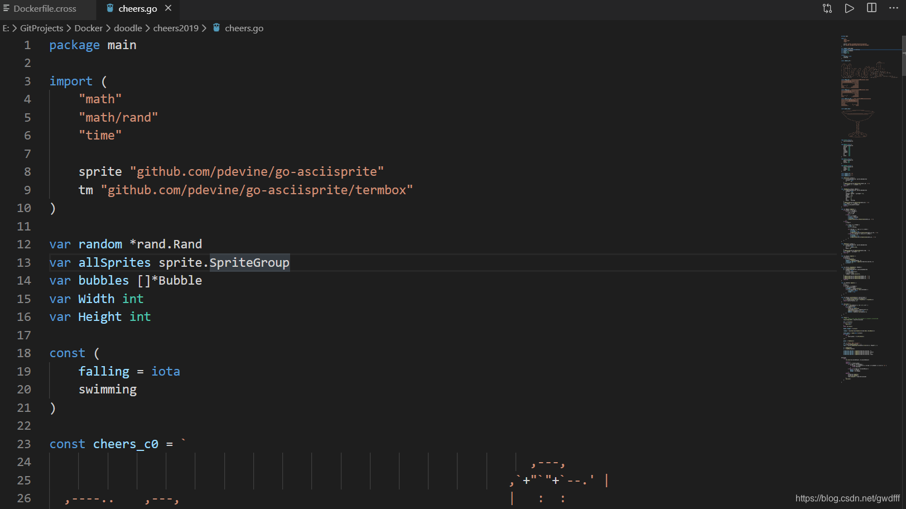The width and height of the screenshot is (906, 509).
Task: Click the 'Height' variable name
Action: click(100, 316)
